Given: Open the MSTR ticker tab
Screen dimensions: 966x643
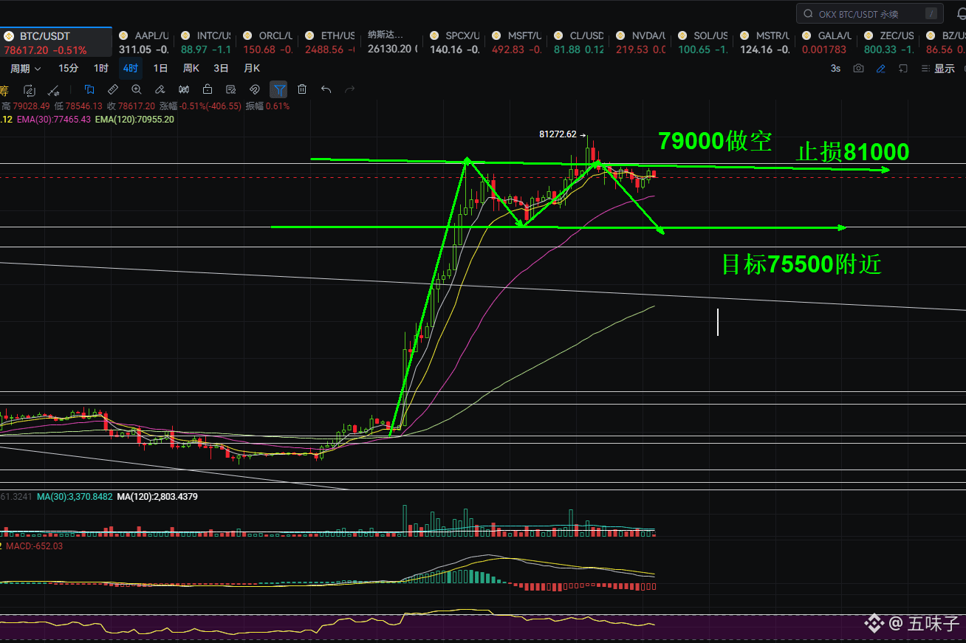Looking at the screenshot, I should click(x=764, y=42).
